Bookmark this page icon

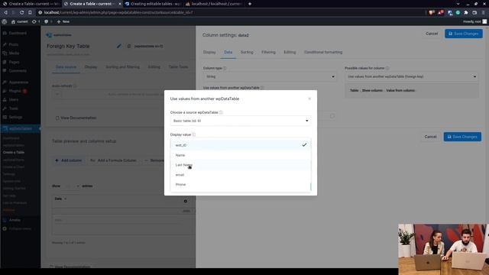point(30,12)
